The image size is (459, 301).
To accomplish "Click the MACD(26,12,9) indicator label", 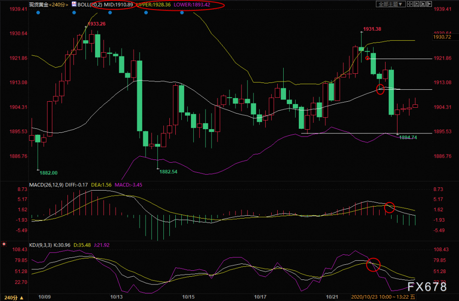I will click(x=46, y=185).
